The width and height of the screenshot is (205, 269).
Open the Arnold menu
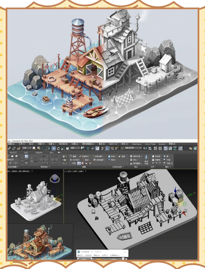click(162, 144)
